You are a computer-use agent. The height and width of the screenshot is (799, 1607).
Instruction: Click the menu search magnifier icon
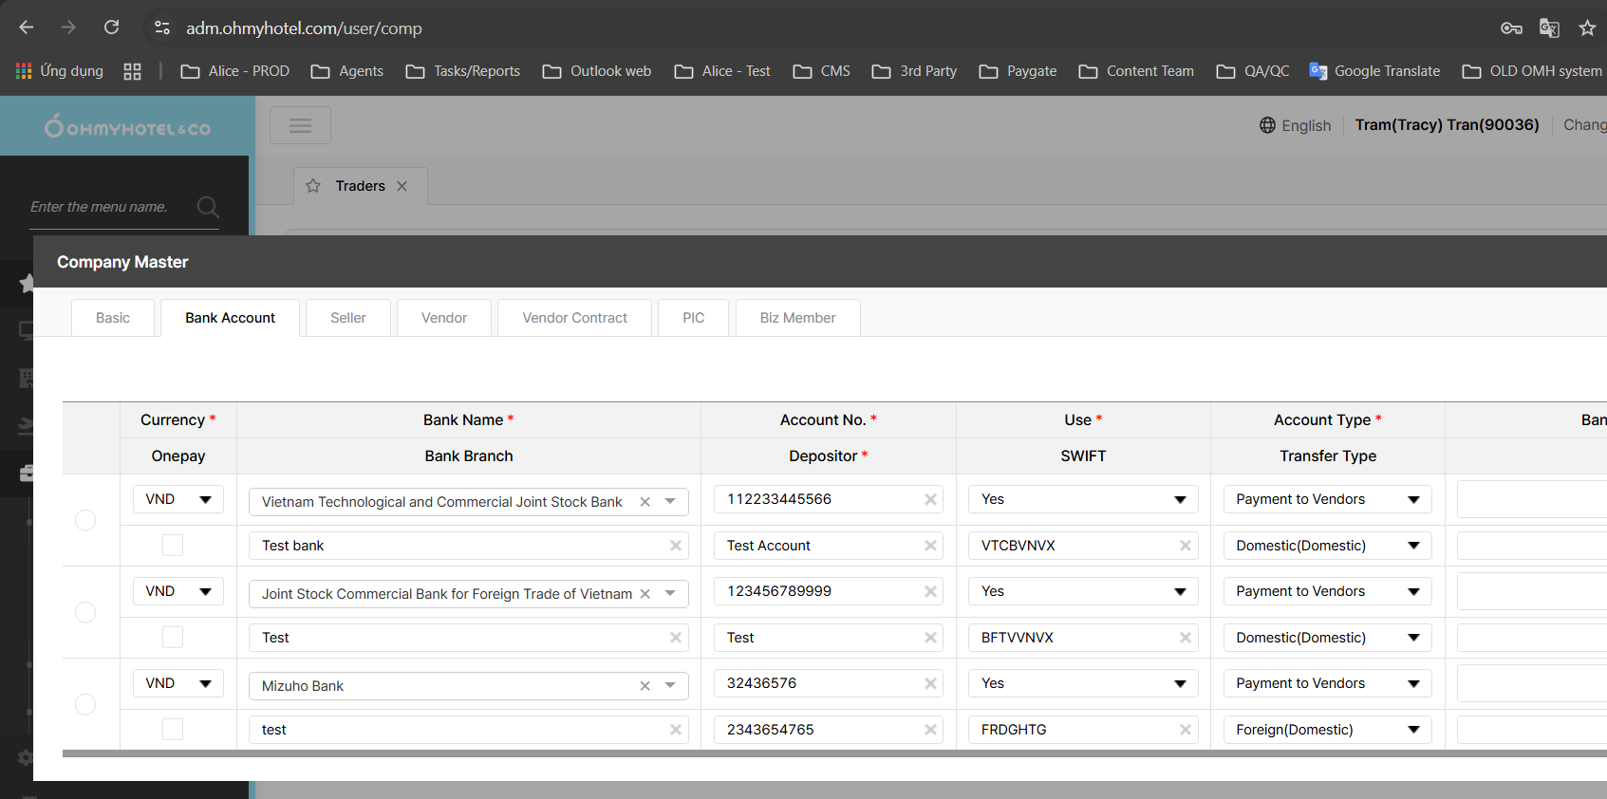(208, 207)
